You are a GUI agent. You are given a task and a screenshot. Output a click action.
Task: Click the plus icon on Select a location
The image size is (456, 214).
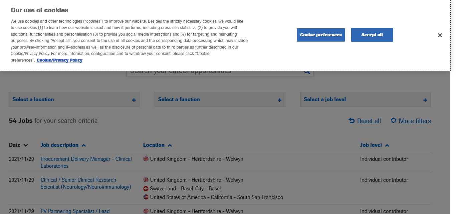134,100
